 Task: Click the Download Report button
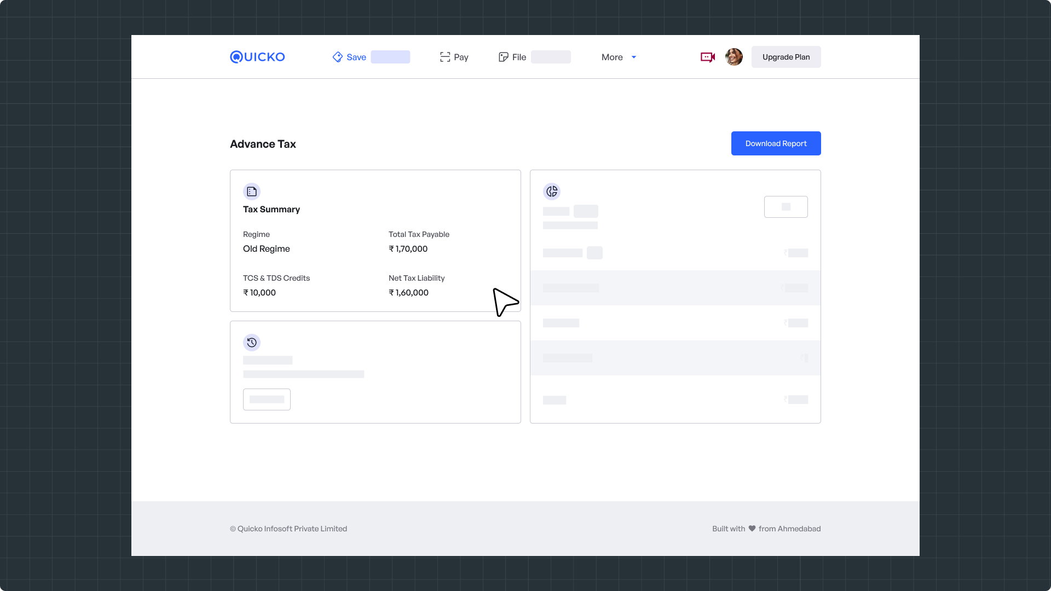click(776, 143)
